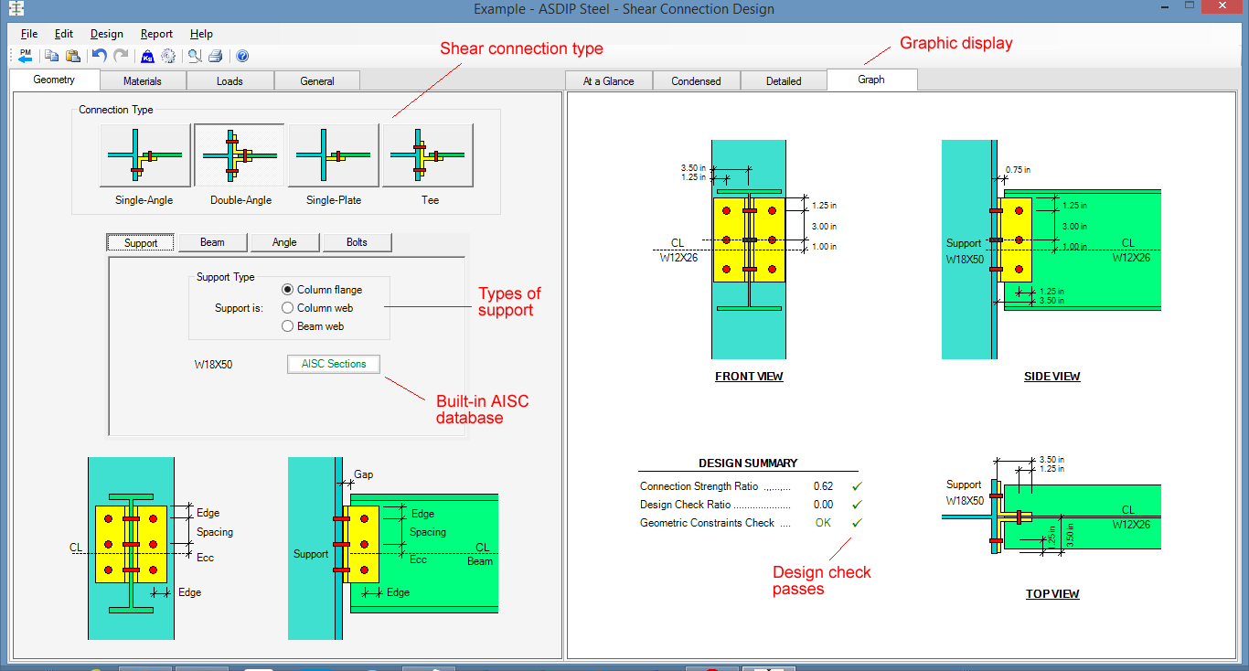This screenshot has height=671, width=1249.
Task: Switch to the Materials tab
Action: 142,80
